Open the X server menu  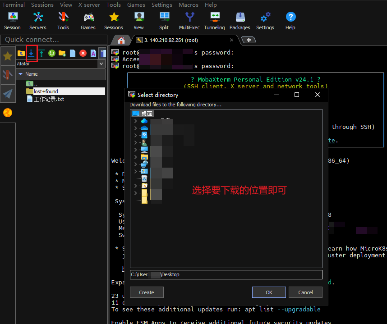click(x=89, y=5)
